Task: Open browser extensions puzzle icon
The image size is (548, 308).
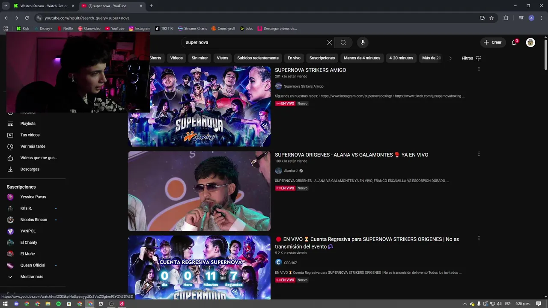Action: pos(506,18)
